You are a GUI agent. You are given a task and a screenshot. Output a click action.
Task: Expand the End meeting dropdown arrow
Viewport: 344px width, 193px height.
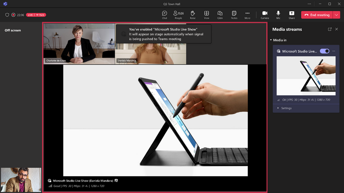tap(336, 15)
